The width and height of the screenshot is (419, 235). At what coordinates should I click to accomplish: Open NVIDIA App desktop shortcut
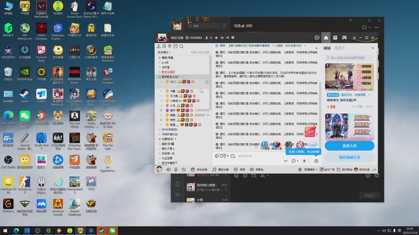(25, 74)
